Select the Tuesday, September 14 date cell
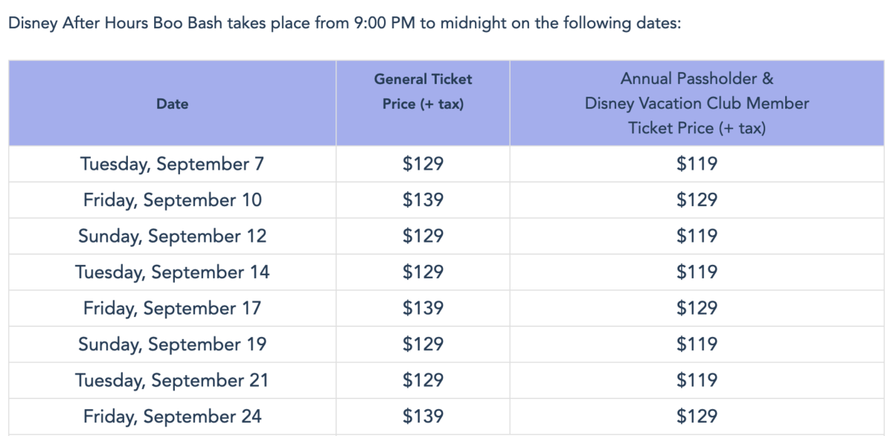The image size is (893, 436). click(x=172, y=272)
